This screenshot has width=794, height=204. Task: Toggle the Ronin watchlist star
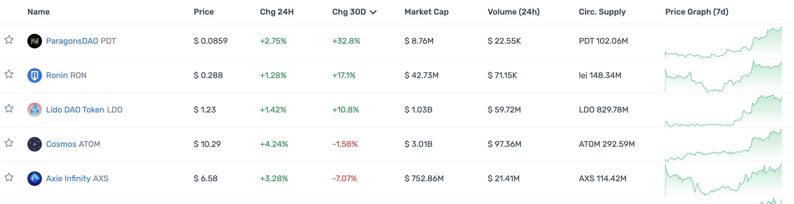(x=9, y=74)
